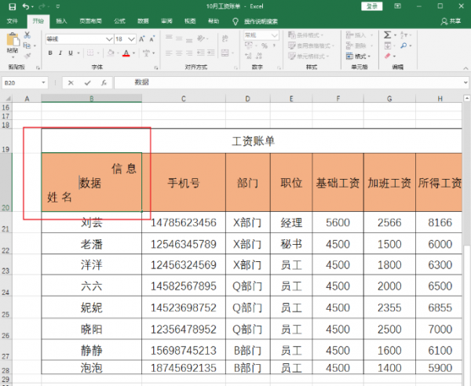Increase font size with larger A icon

pyautogui.click(x=142, y=39)
